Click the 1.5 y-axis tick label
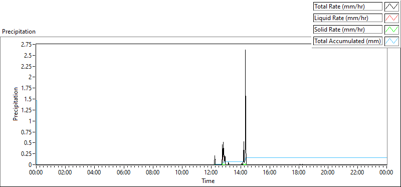This screenshot has height=187, width=401. [28, 99]
